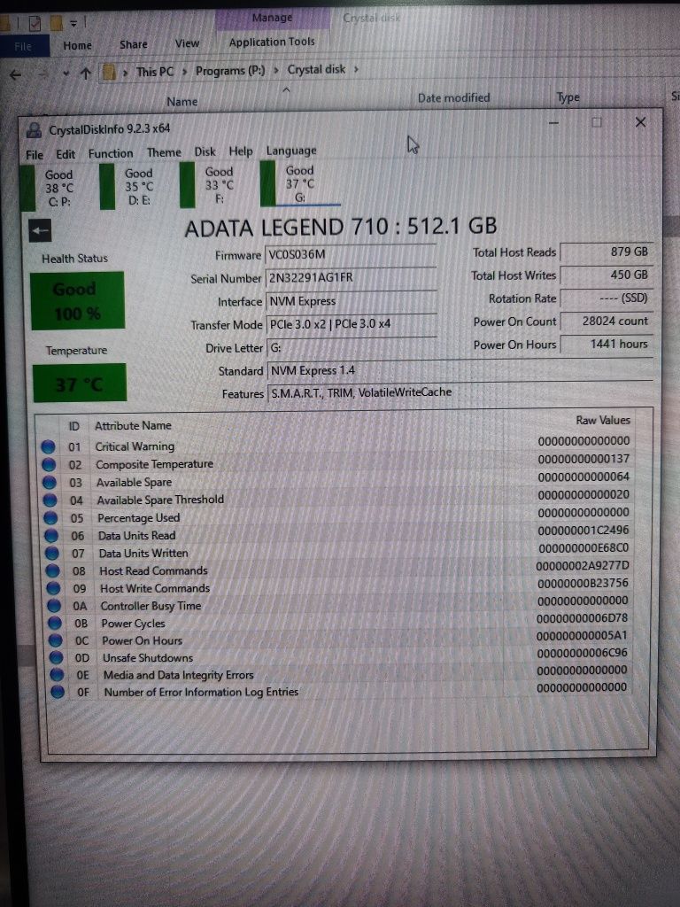The image size is (680, 907).
Task: Click the Host Read Commands status dot
Action: (x=52, y=571)
